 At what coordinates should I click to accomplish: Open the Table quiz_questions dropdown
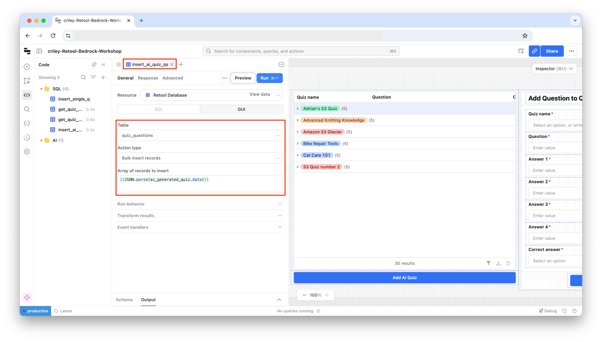200,135
